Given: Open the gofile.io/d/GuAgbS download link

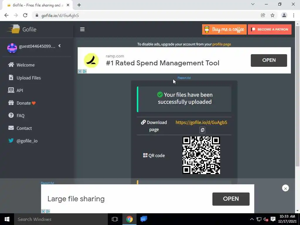Looking at the screenshot, I should [201, 122].
